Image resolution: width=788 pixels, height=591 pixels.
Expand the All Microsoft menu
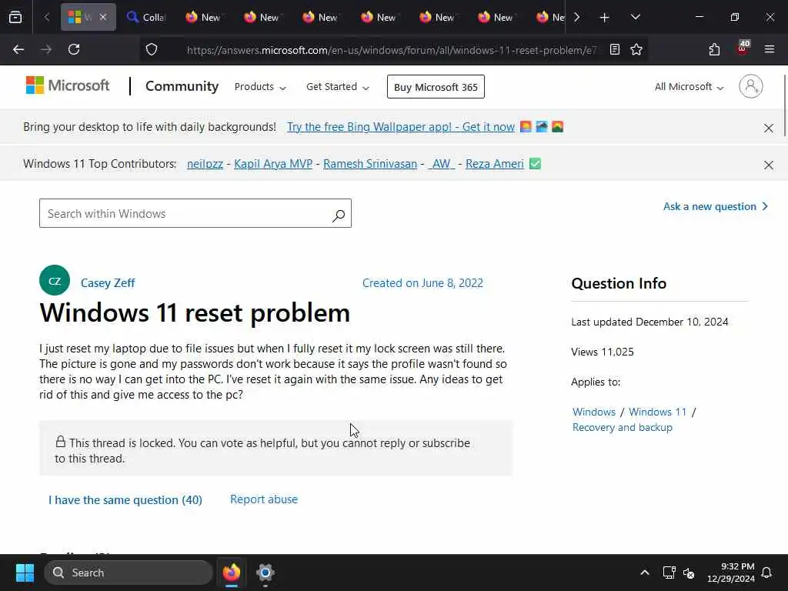click(689, 87)
